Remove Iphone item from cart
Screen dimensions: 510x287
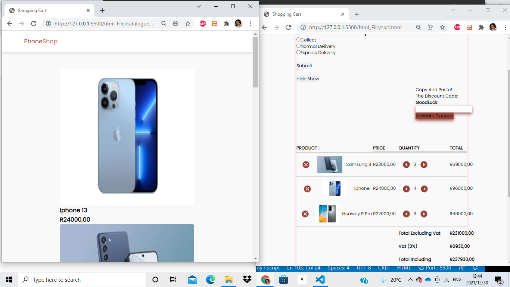pos(307,189)
